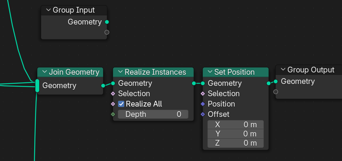This screenshot has width=342, height=161.
Task: Click the Offset Z value field
Action: (235, 143)
